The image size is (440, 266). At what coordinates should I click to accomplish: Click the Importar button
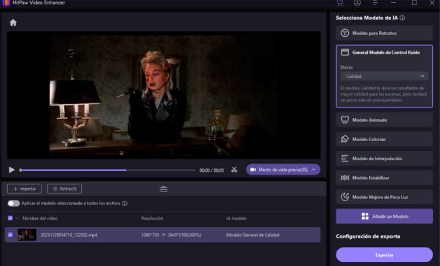coord(24,189)
